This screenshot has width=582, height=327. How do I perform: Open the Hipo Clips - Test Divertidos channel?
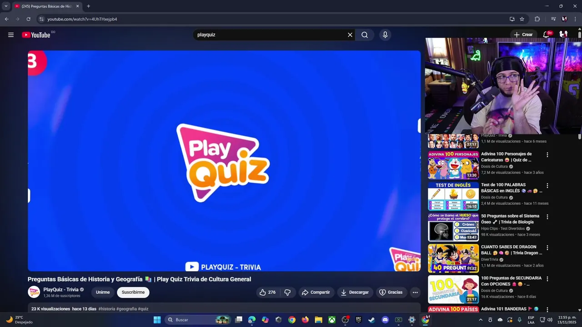tap(503, 228)
